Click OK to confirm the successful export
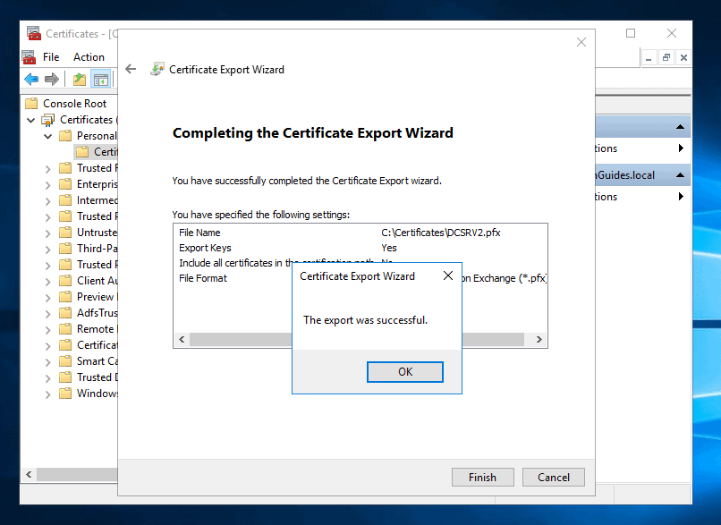This screenshot has height=525, width=721. click(x=404, y=372)
